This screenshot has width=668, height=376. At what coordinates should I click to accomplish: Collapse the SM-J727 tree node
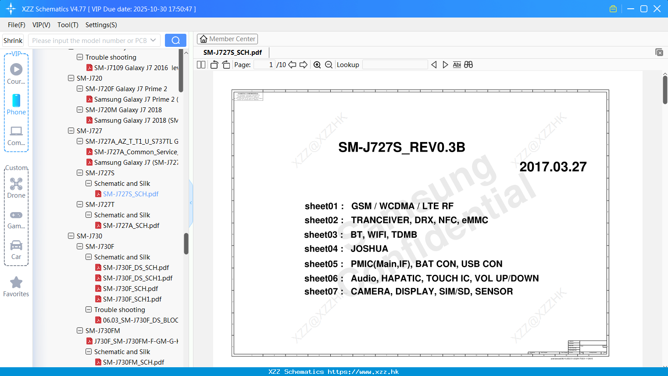pos(71,131)
